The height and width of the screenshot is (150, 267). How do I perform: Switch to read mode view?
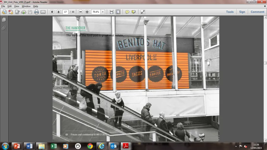[x=143, y=12]
